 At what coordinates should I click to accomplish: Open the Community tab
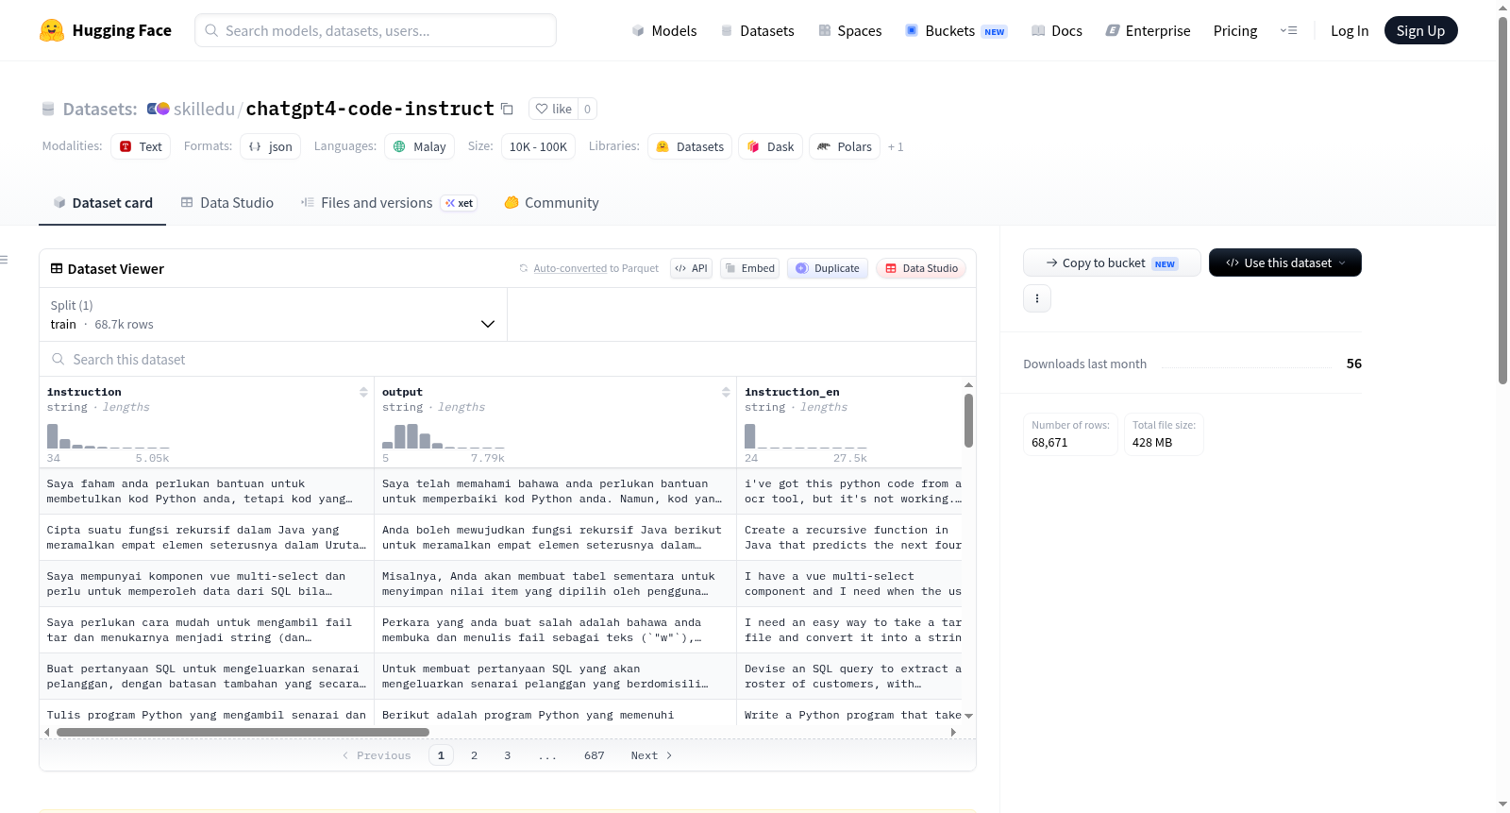coord(551,202)
